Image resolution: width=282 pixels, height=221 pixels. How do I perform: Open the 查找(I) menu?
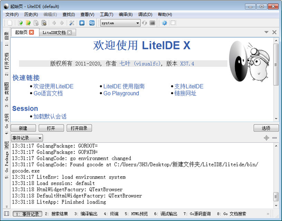69,15
